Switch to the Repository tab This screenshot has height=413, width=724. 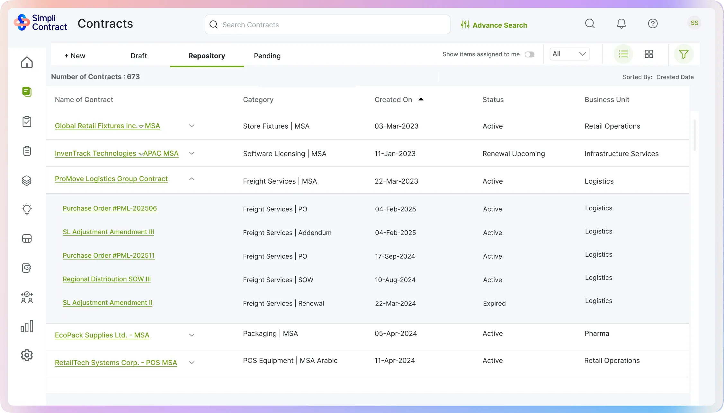click(x=207, y=56)
